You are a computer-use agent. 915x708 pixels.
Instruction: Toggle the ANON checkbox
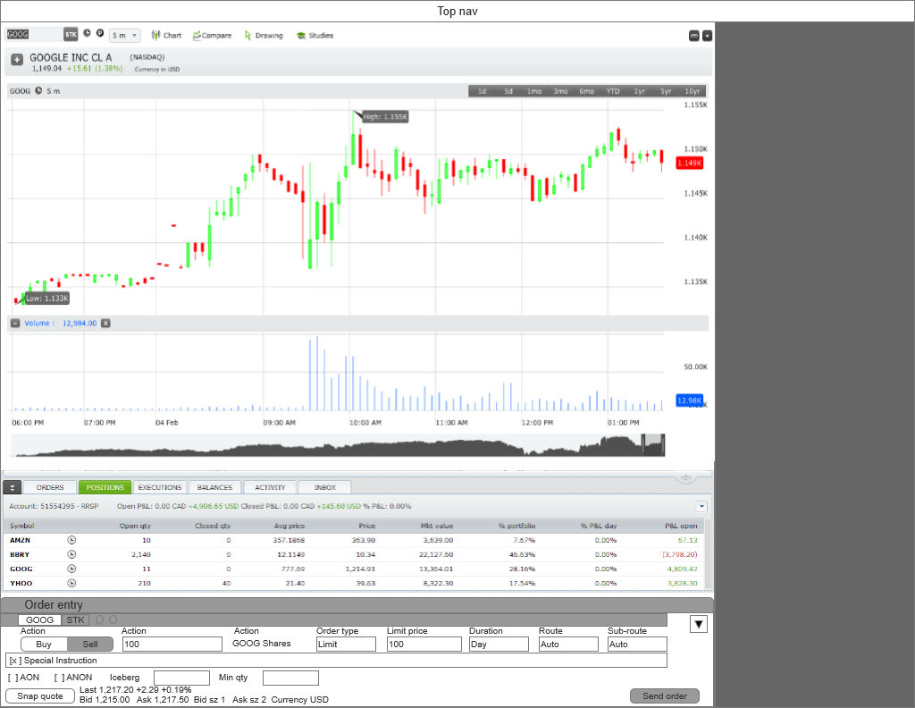click(x=59, y=678)
